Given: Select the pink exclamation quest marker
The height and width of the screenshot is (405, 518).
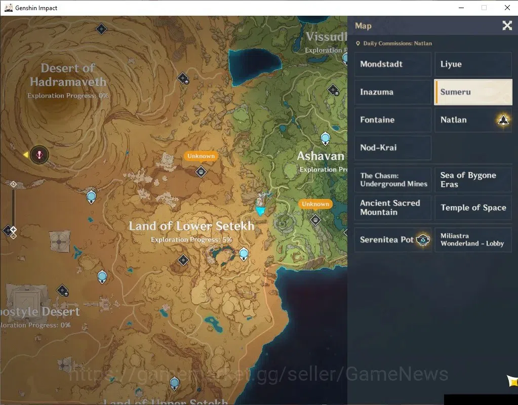Looking at the screenshot, I should coord(39,154).
